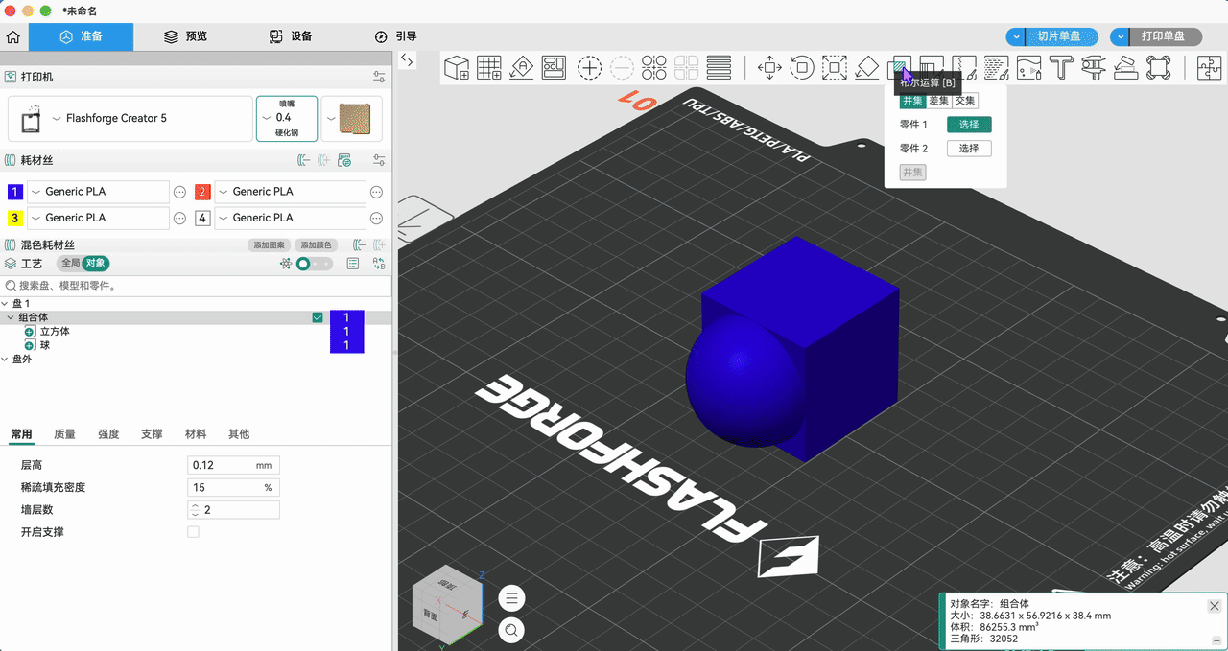The width and height of the screenshot is (1228, 651).
Task: Open printer settings sliders icon
Action: pyautogui.click(x=379, y=77)
